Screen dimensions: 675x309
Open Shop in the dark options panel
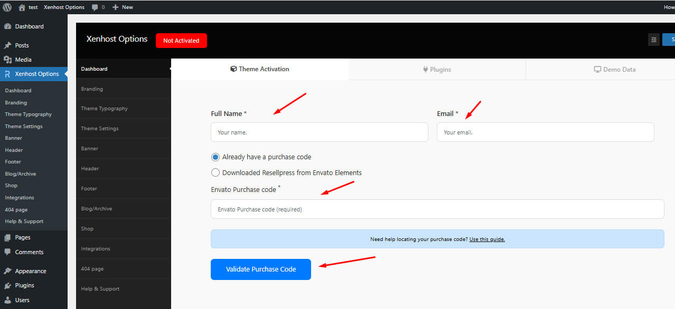pyautogui.click(x=123, y=229)
